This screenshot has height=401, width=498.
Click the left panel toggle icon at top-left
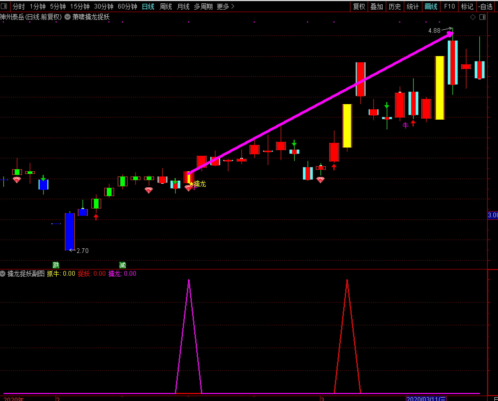click(4, 6)
